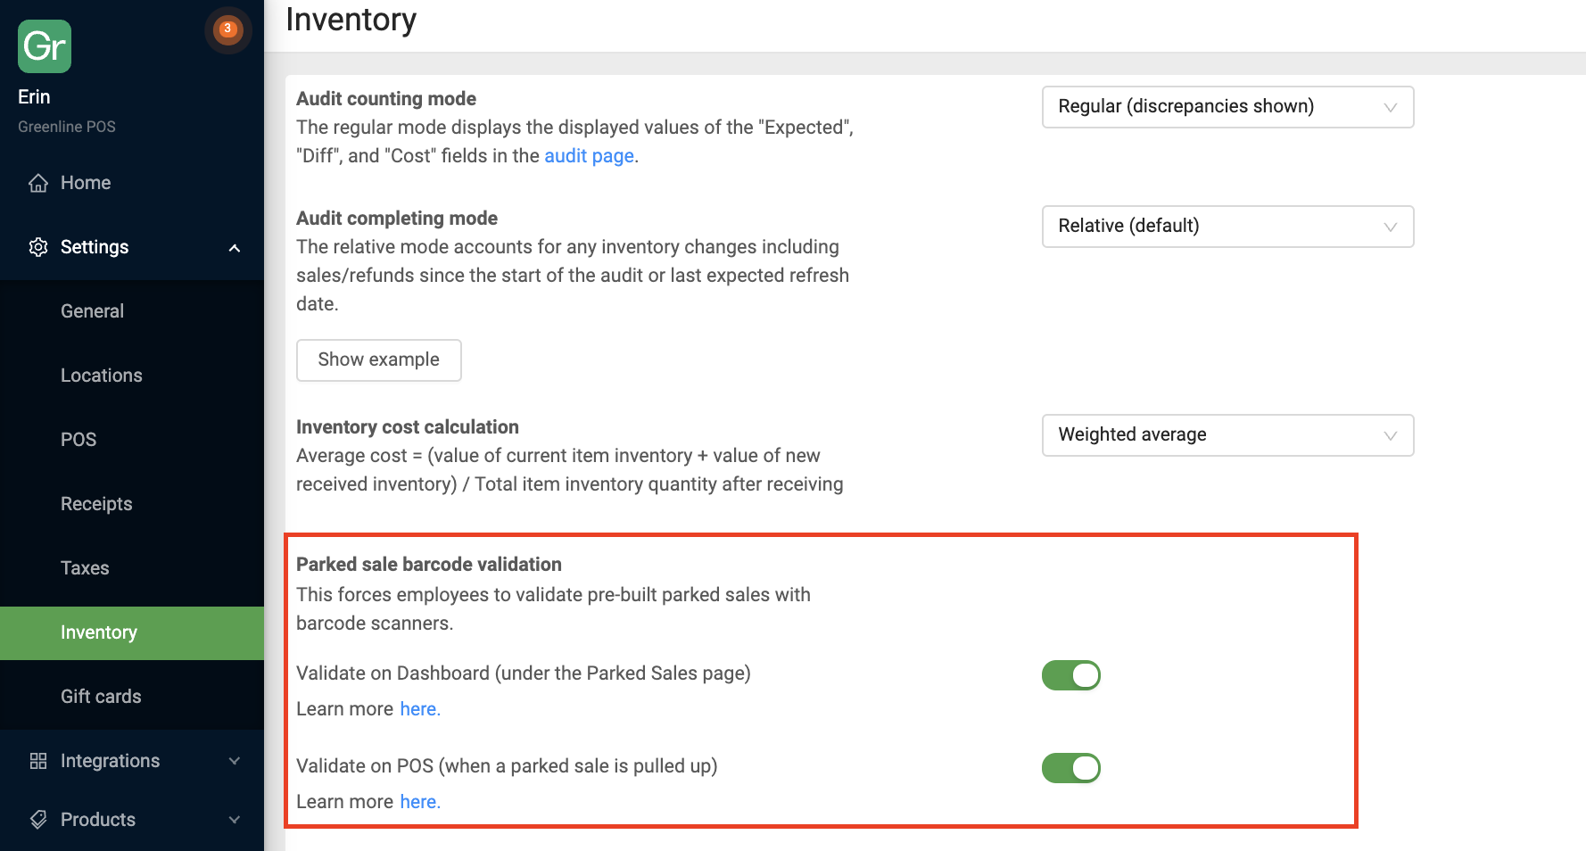Open the Locations settings page
Screen dimensions: 1586x851
coord(102,376)
